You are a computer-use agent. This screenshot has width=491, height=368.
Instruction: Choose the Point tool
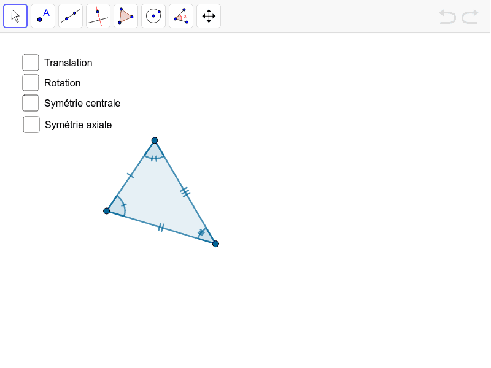[x=43, y=16]
